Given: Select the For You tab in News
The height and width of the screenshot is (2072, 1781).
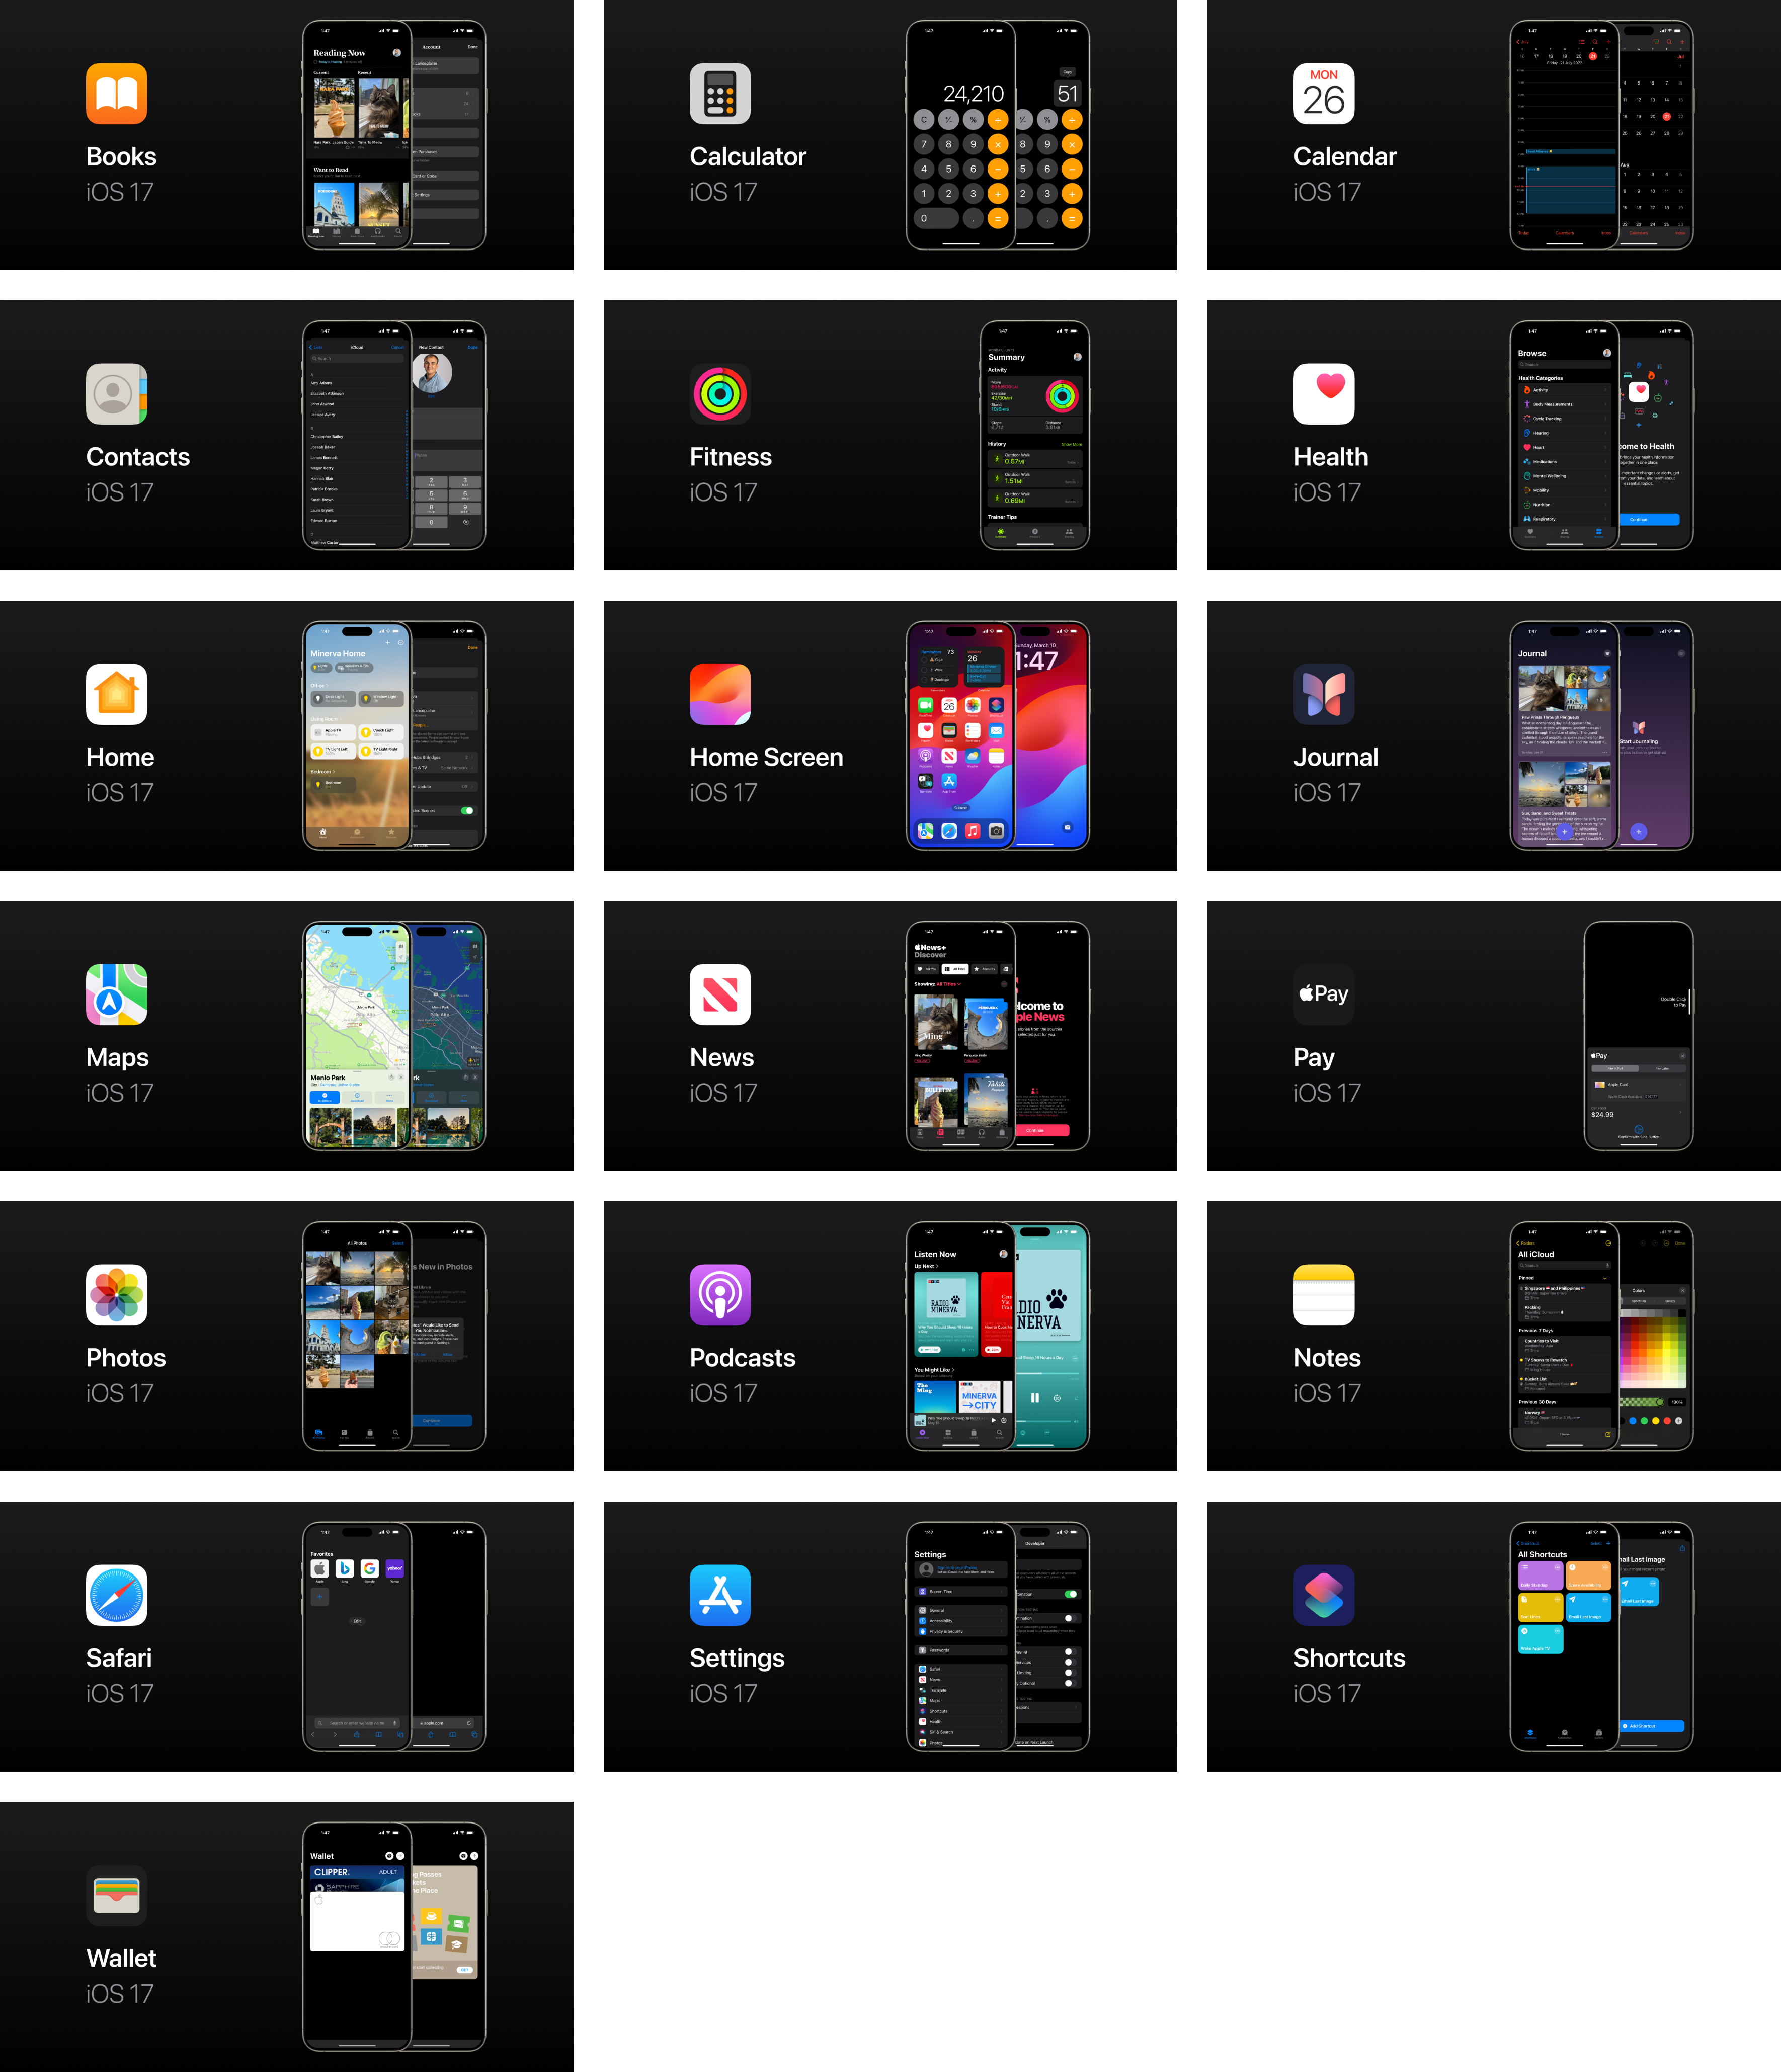Looking at the screenshot, I should (x=927, y=969).
